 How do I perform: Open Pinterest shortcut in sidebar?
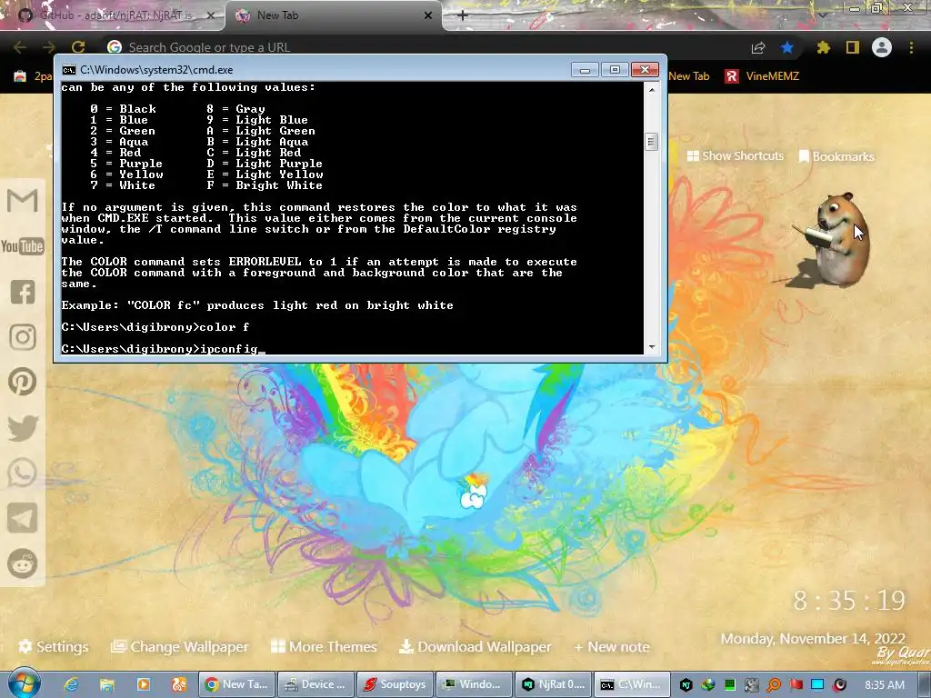tap(23, 382)
